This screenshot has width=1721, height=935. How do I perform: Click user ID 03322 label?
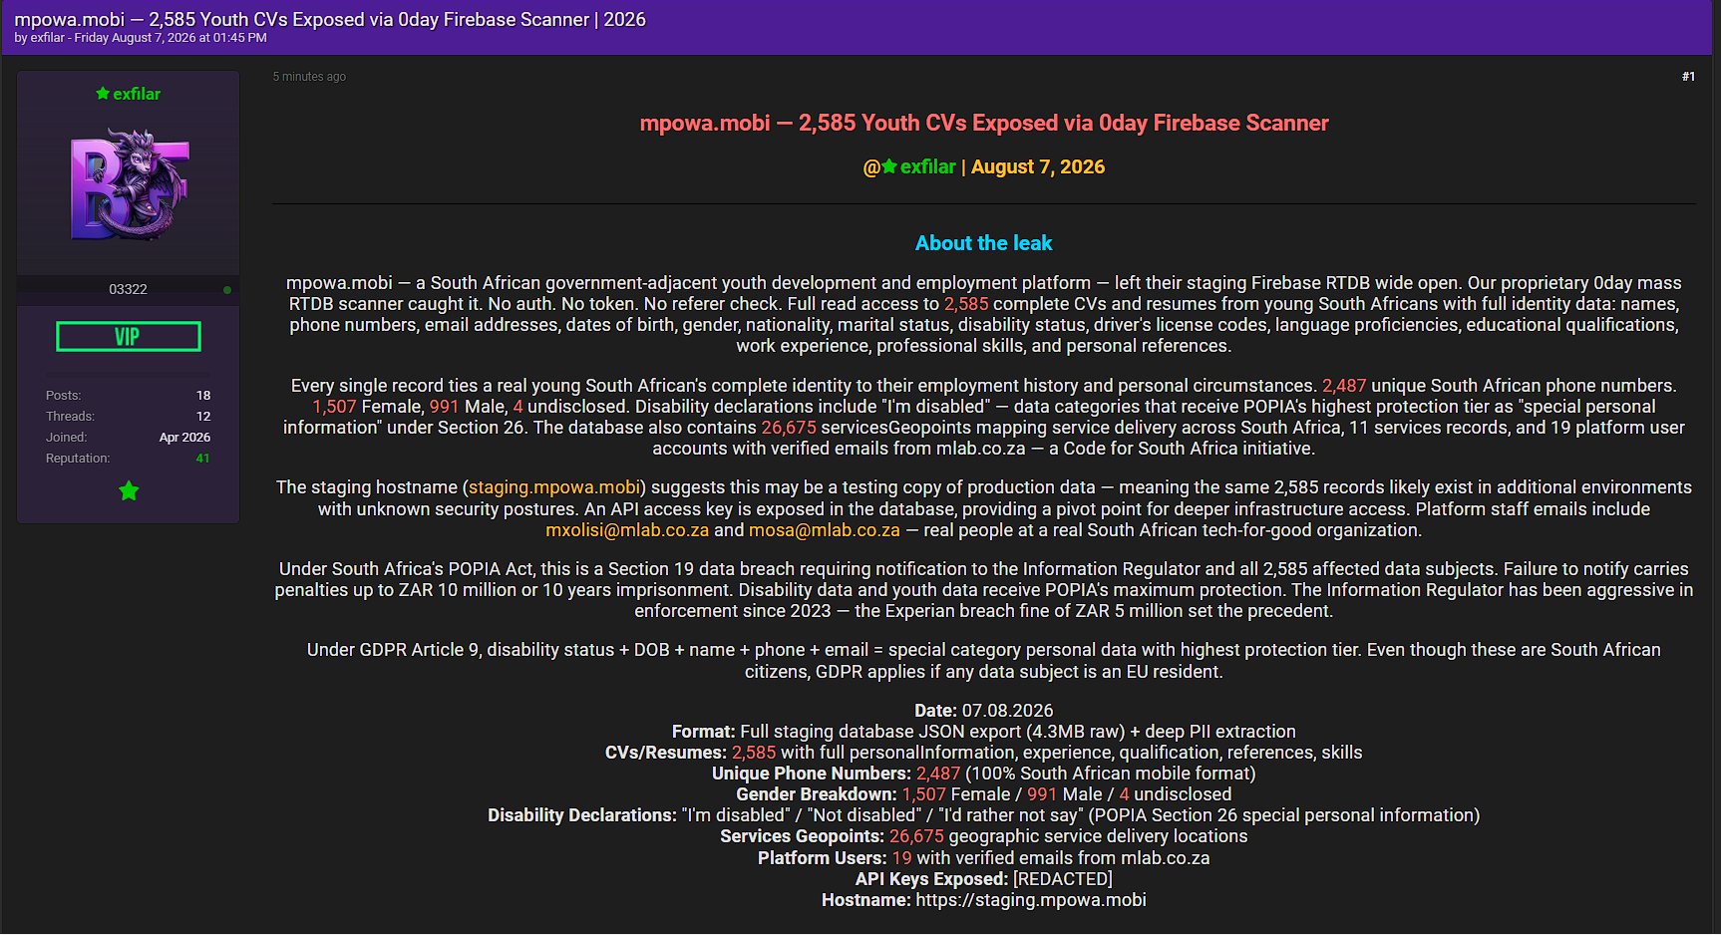(128, 289)
